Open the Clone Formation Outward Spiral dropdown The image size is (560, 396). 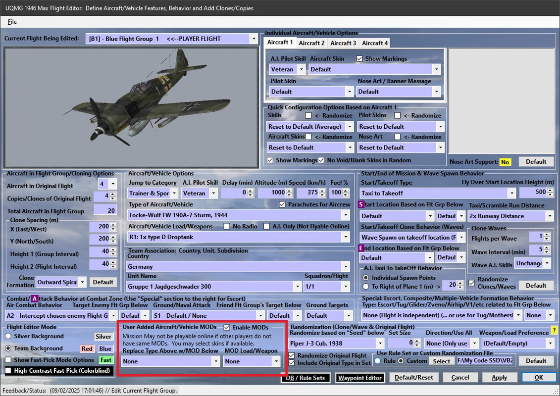pos(61,282)
